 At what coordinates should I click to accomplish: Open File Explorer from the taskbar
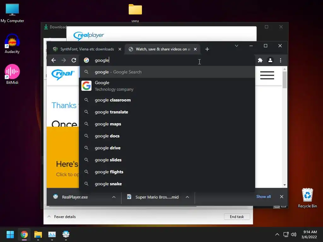[38, 234]
